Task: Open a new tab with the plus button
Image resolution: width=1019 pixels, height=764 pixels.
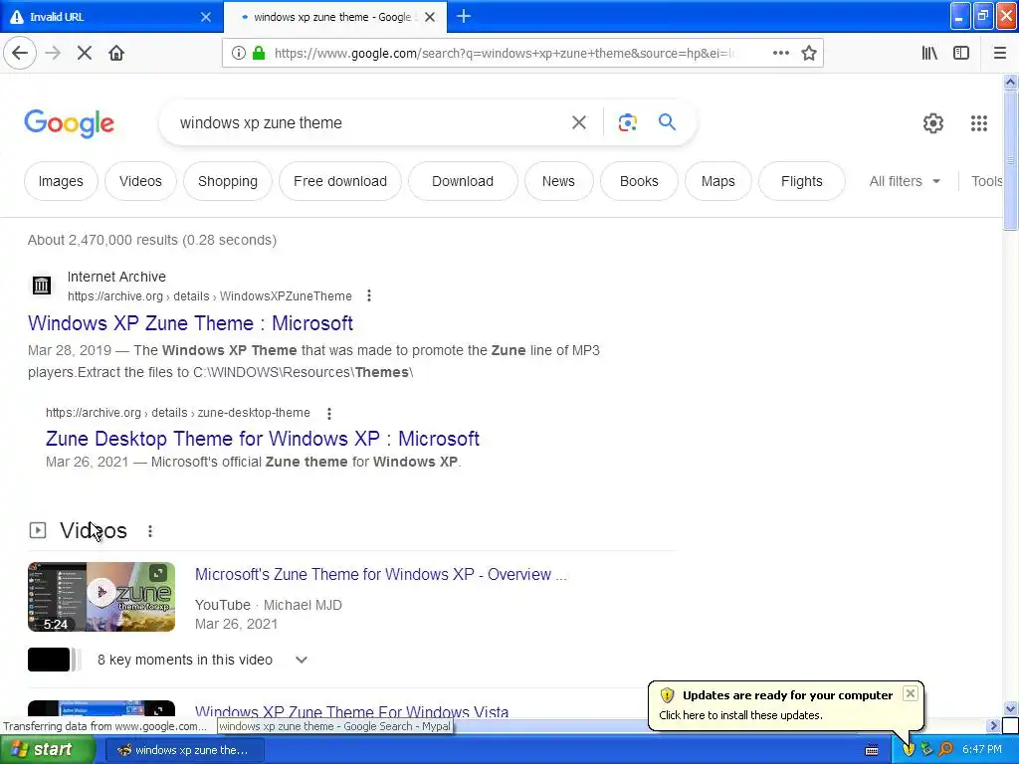Action: tap(464, 16)
